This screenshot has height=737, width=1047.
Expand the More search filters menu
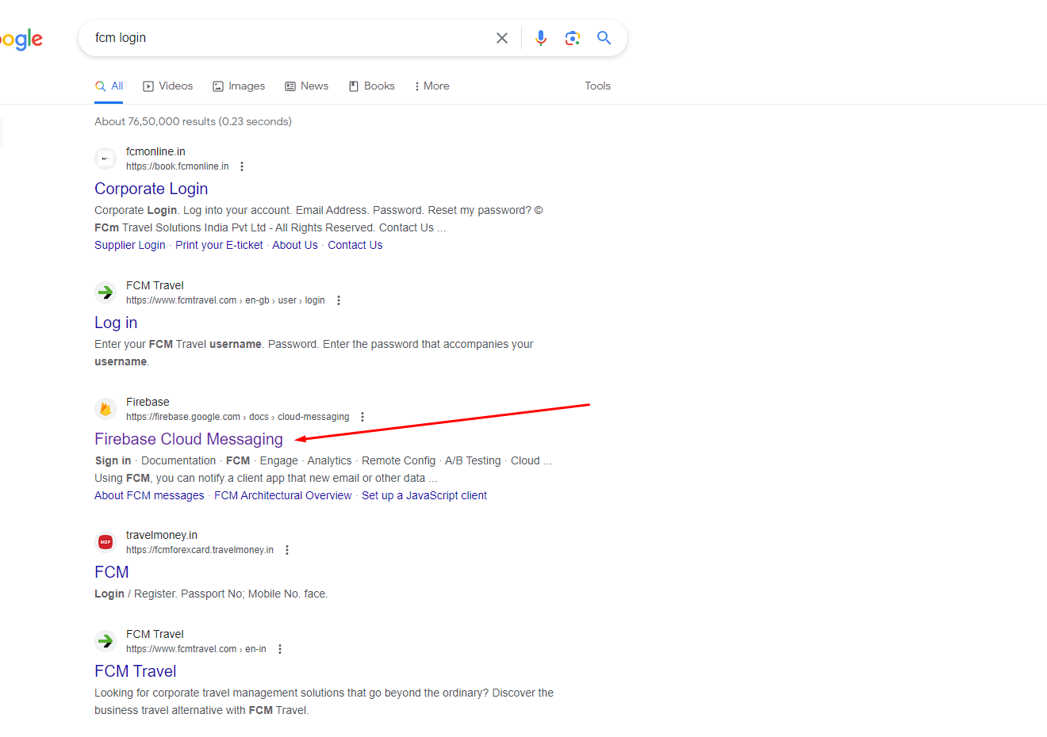(x=431, y=86)
